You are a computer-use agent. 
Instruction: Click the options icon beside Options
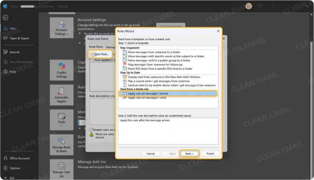(x=6, y=168)
